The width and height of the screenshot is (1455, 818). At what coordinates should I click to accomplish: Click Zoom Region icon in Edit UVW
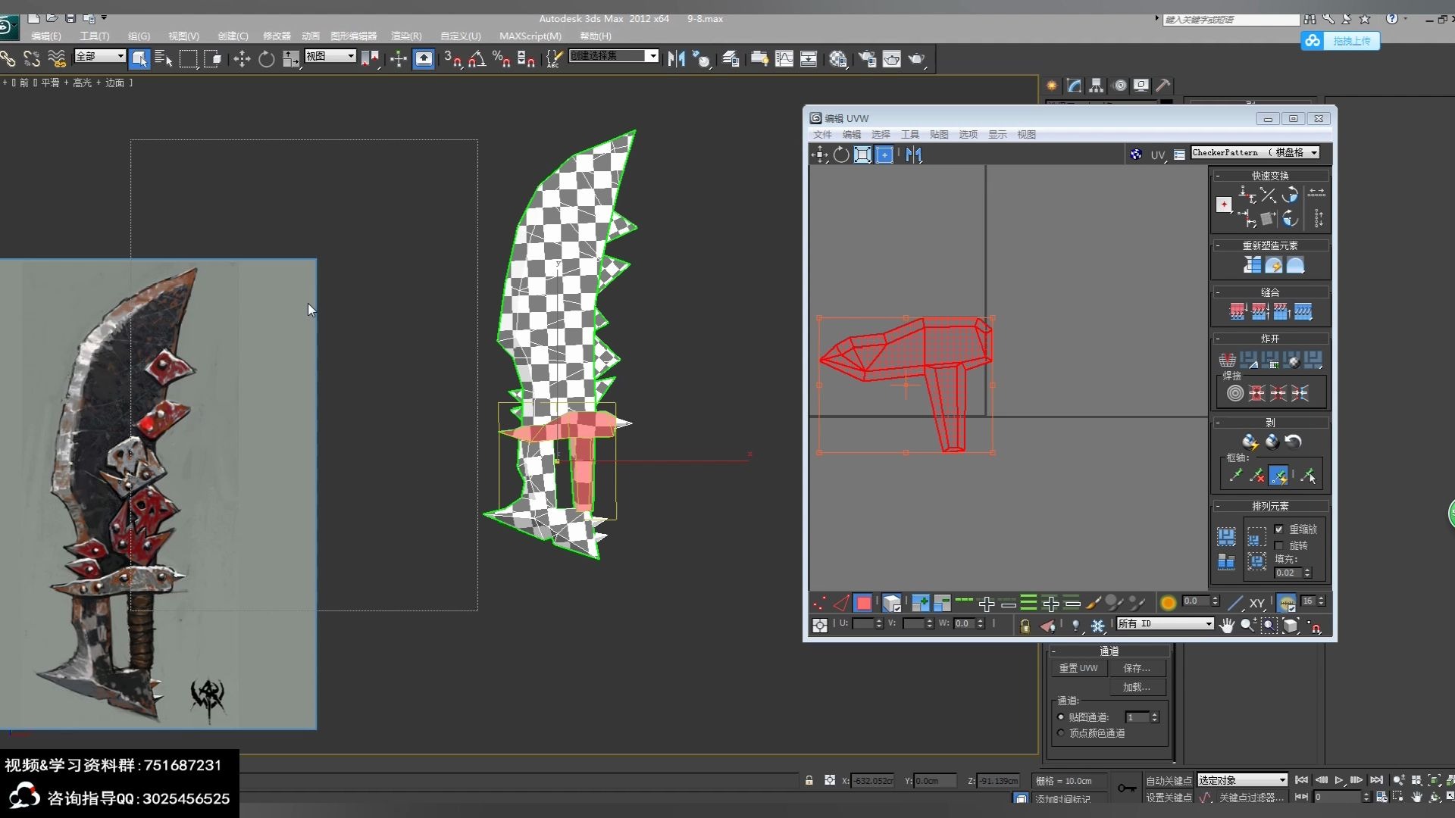click(1269, 626)
